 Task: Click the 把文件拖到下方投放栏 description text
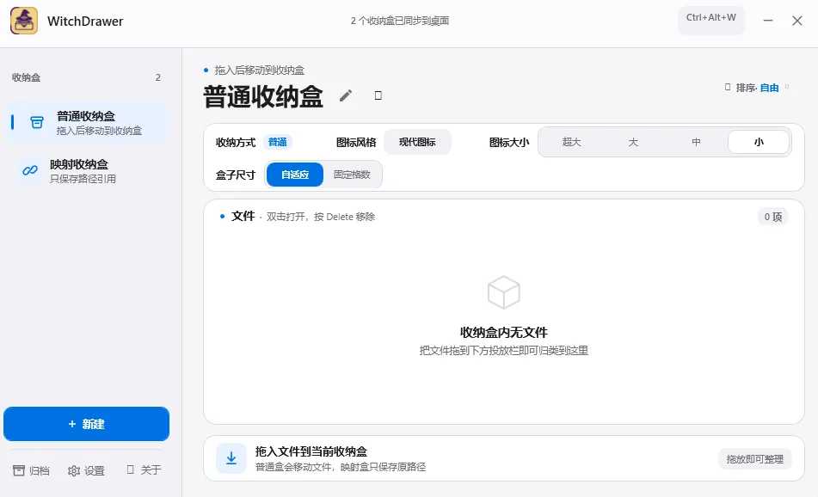[504, 351]
